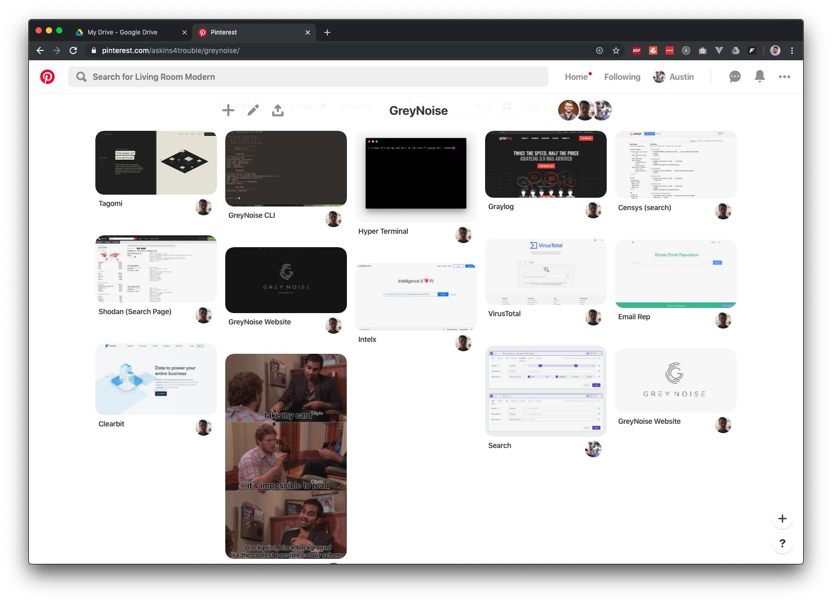832x602 pixels.
Task: Open the messages speech bubble icon
Action: (x=735, y=77)
